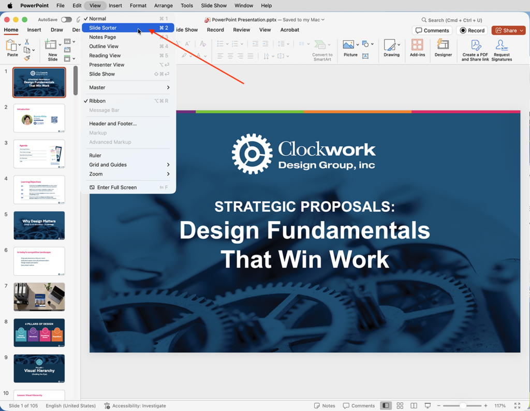Open the Add-ins icon

click(418, 45)
